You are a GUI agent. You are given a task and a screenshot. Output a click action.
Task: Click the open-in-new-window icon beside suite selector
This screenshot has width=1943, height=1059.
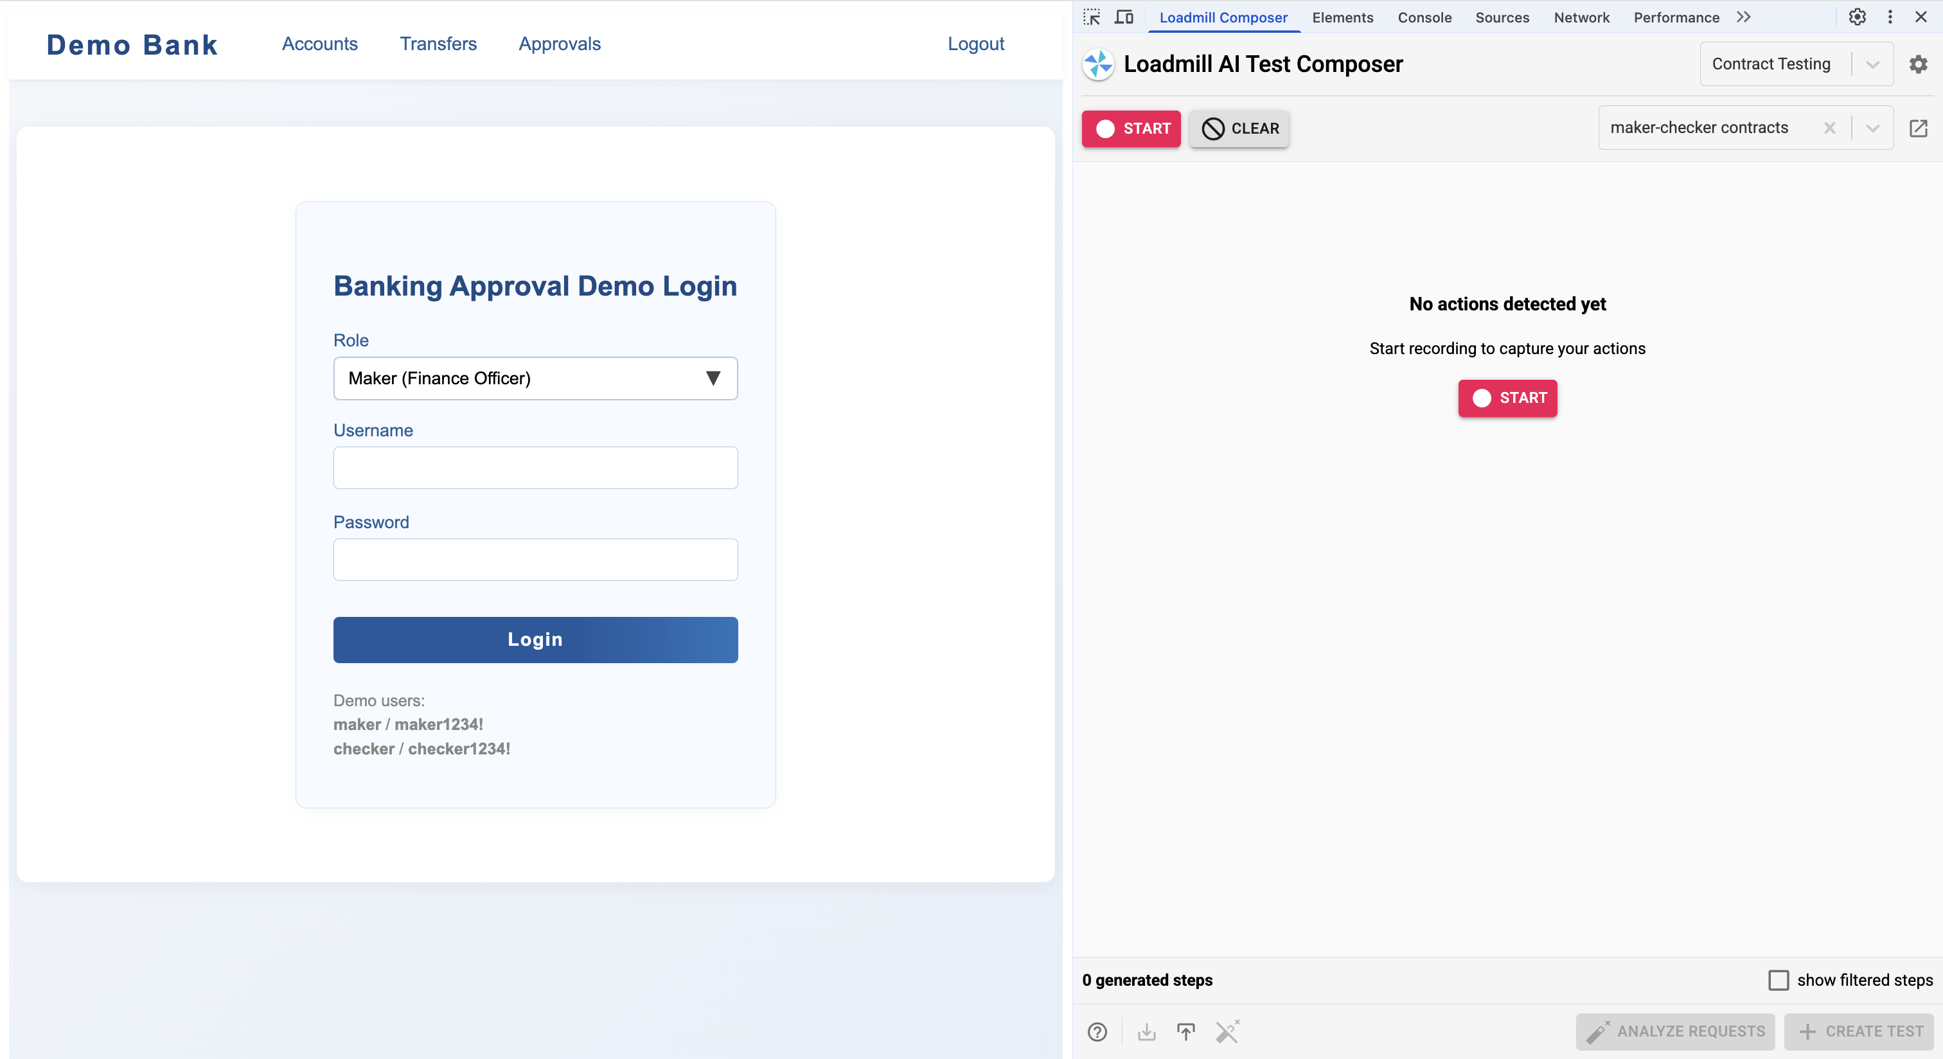coord(1918,129)
